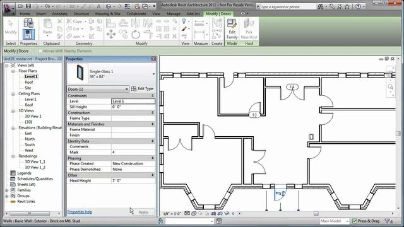This screenshot has width=404, height=227.
Task: Click the drawing area horizontal scrollbar thumb
Action: pos(316,213)
